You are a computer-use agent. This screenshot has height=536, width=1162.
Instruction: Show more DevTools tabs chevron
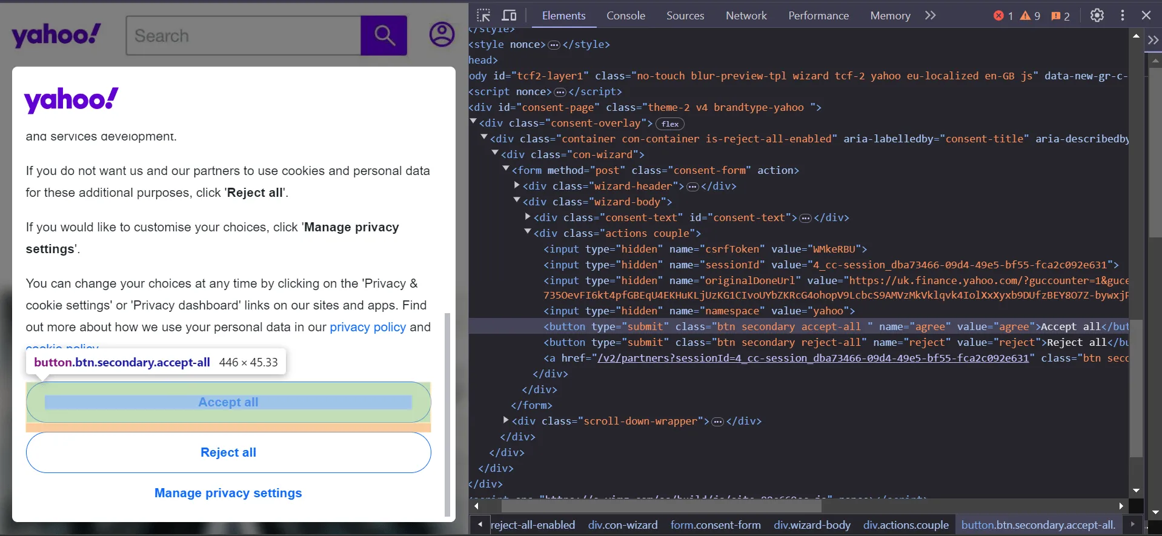tap(931, 16)
